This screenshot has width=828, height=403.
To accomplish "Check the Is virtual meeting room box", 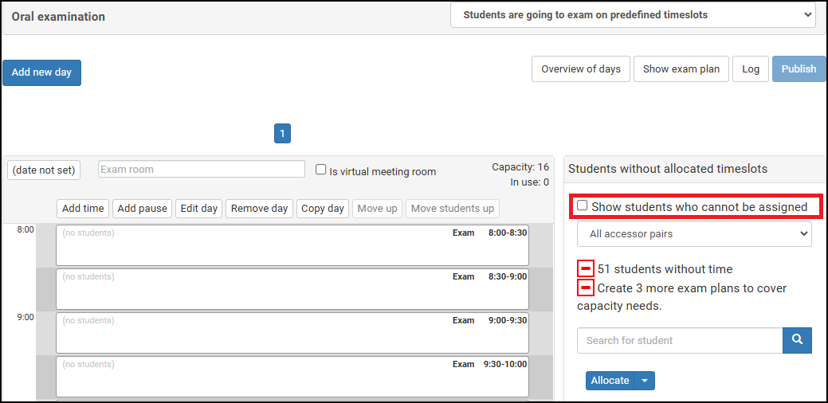I will coord(321,170).
